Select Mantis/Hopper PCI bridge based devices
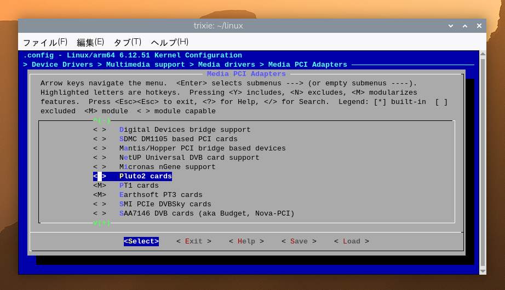 tap(202, 148)
